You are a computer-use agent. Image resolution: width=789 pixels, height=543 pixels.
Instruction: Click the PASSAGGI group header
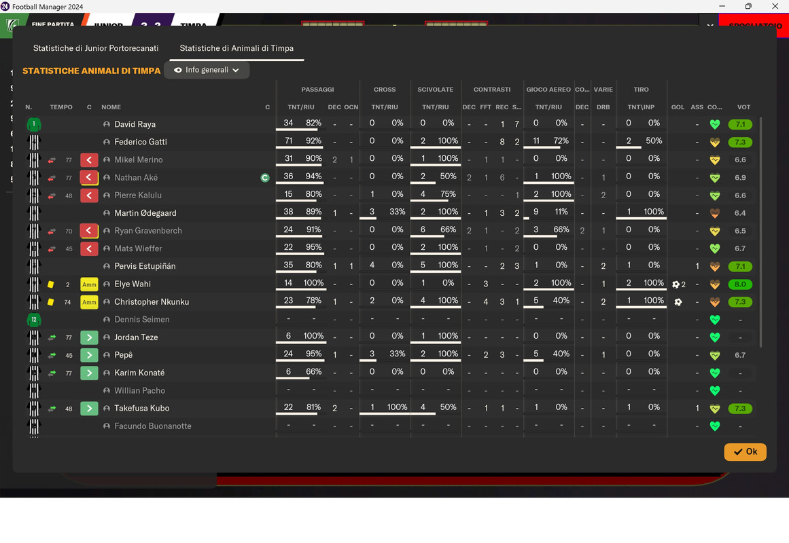(x=317, y=90)
